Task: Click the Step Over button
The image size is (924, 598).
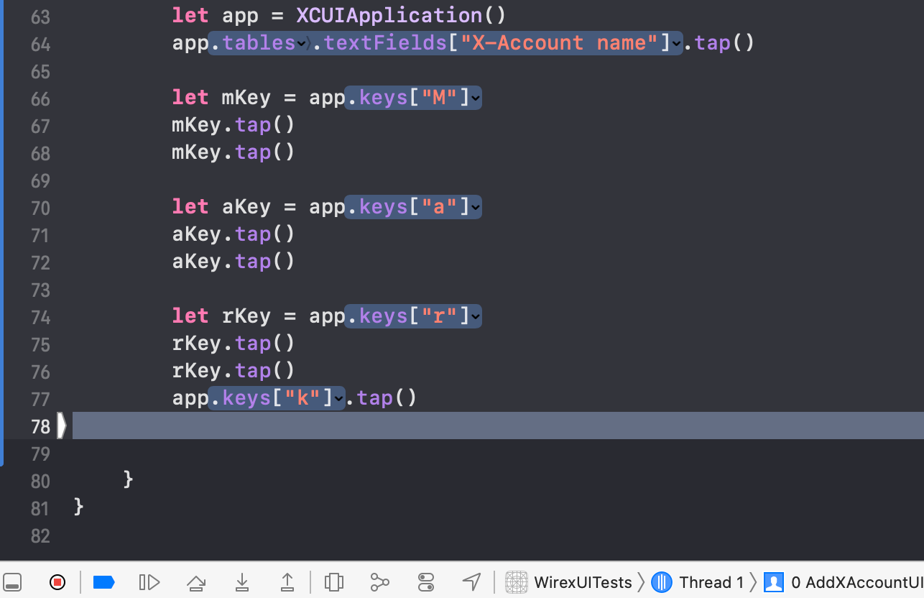Action: coord(196,581)
